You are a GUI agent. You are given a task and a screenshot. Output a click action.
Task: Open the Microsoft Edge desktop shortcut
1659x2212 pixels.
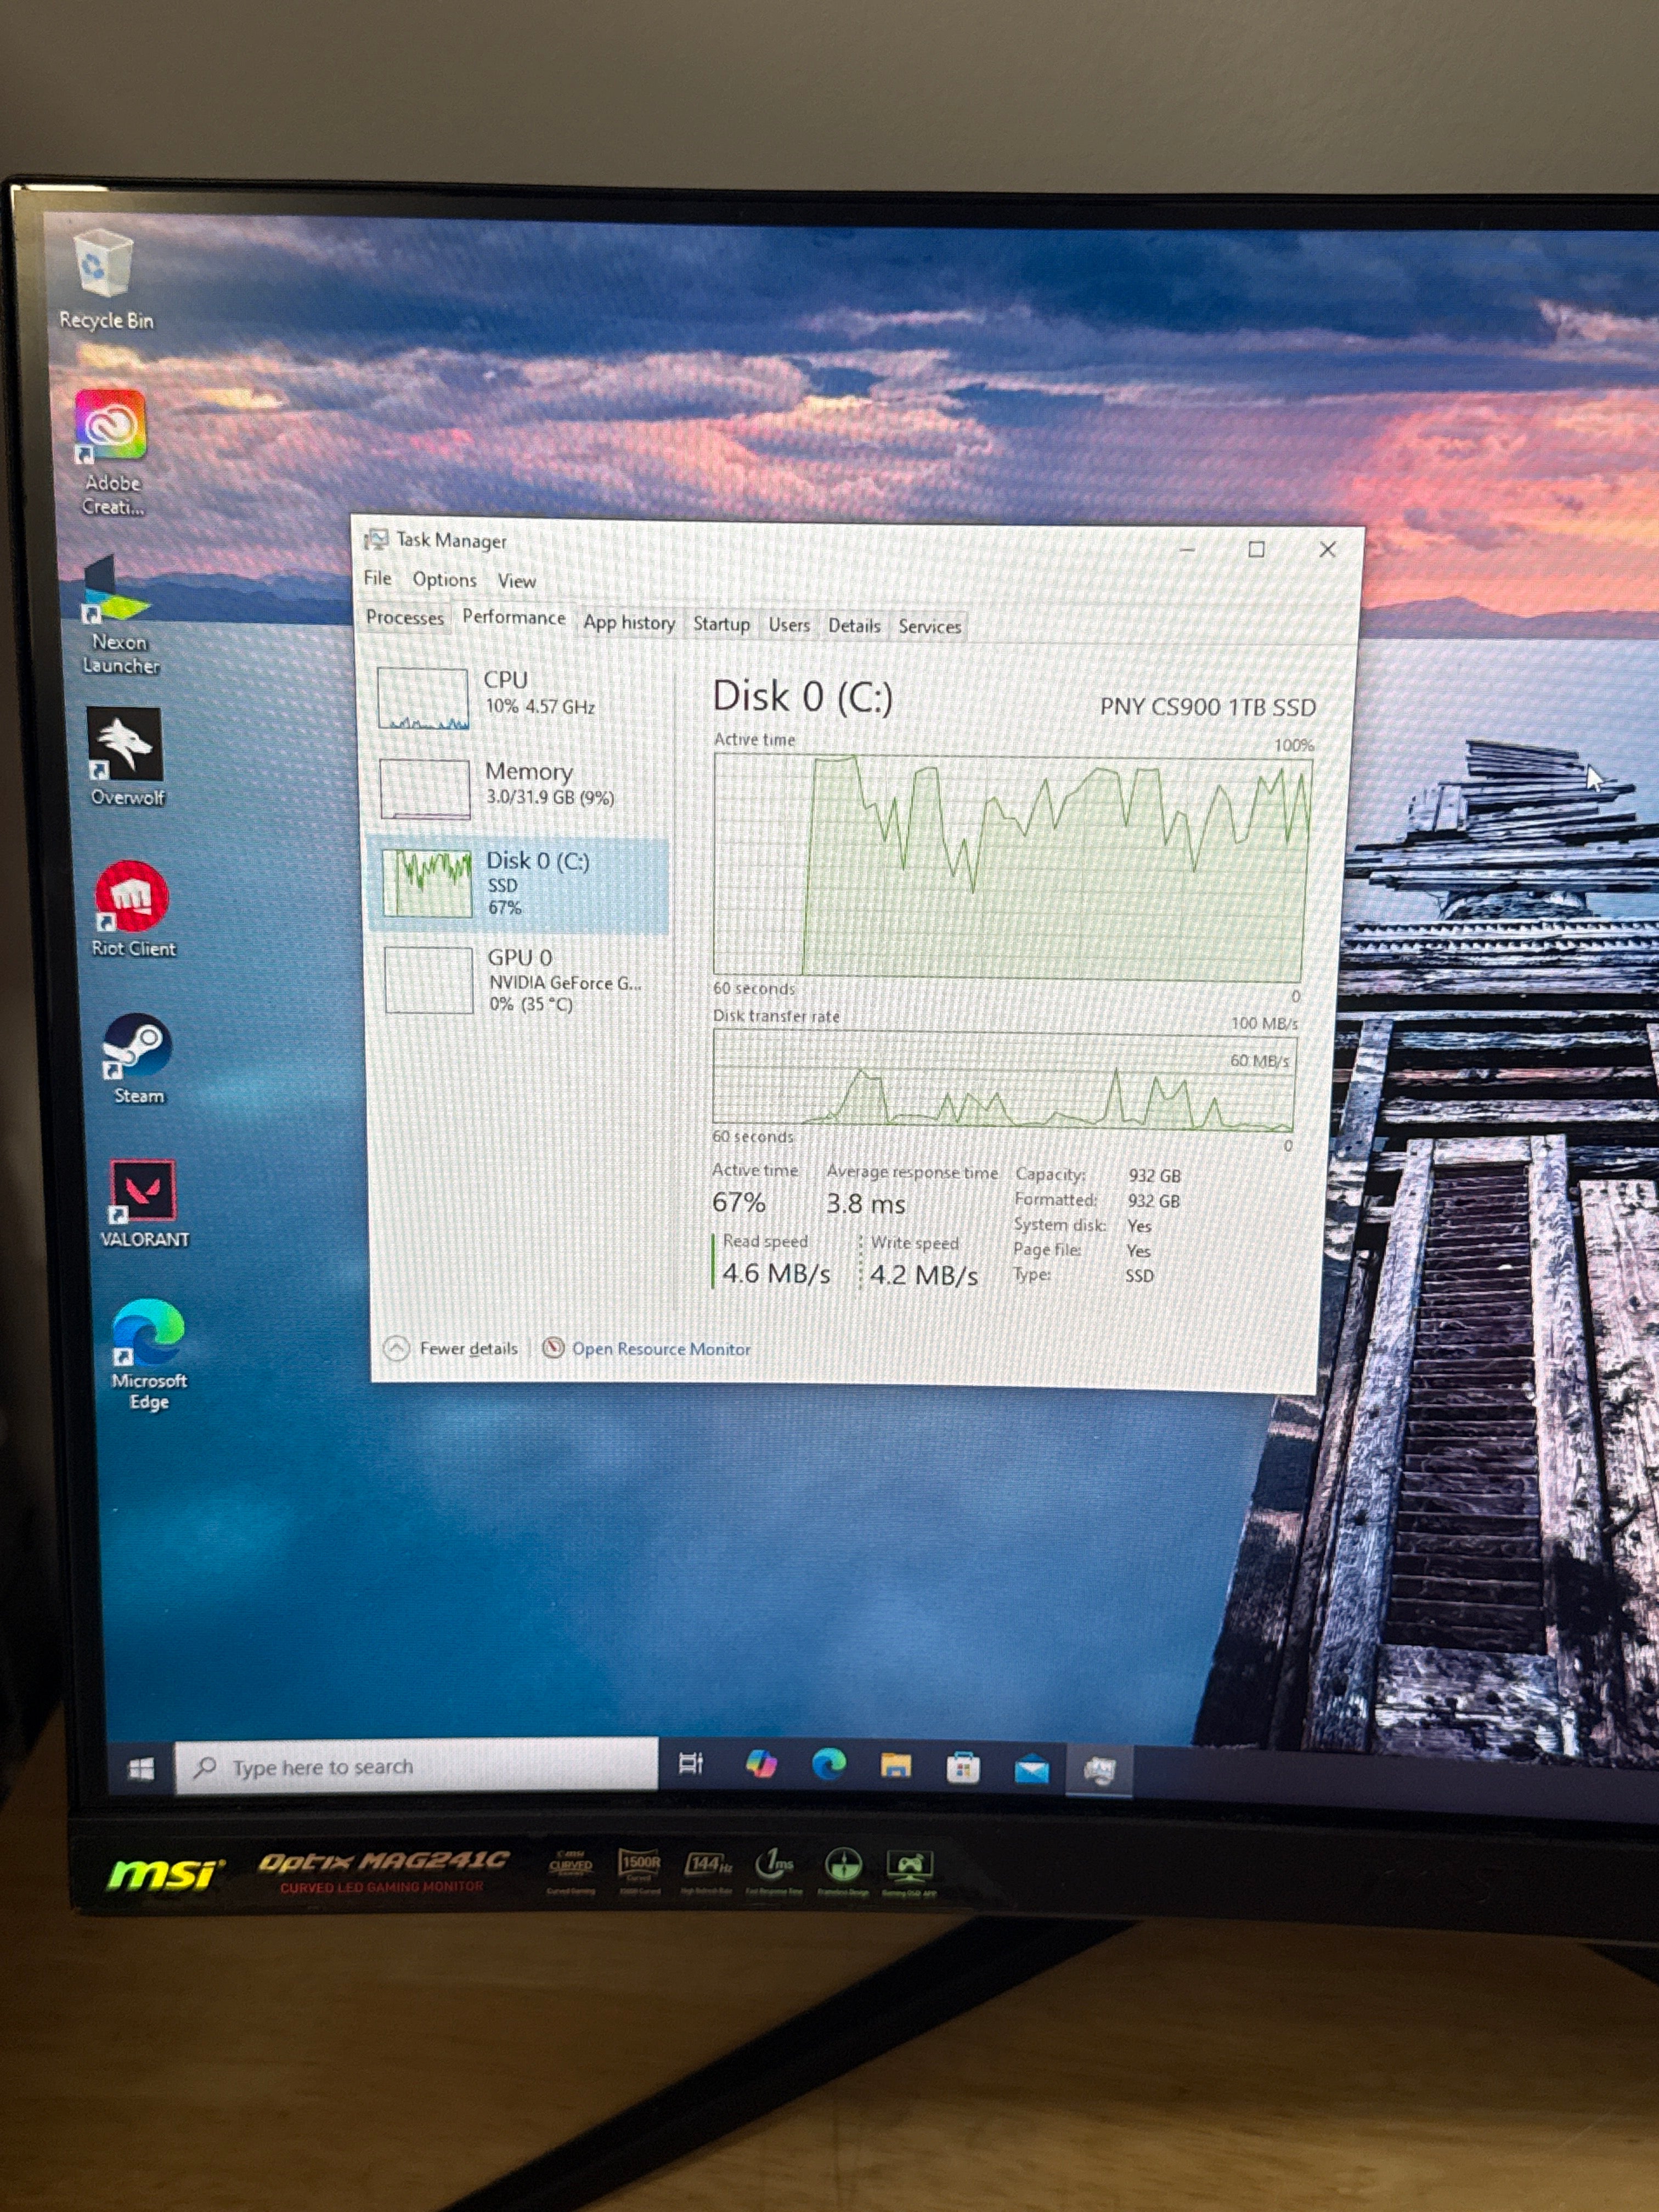[x=148, y=1354]
